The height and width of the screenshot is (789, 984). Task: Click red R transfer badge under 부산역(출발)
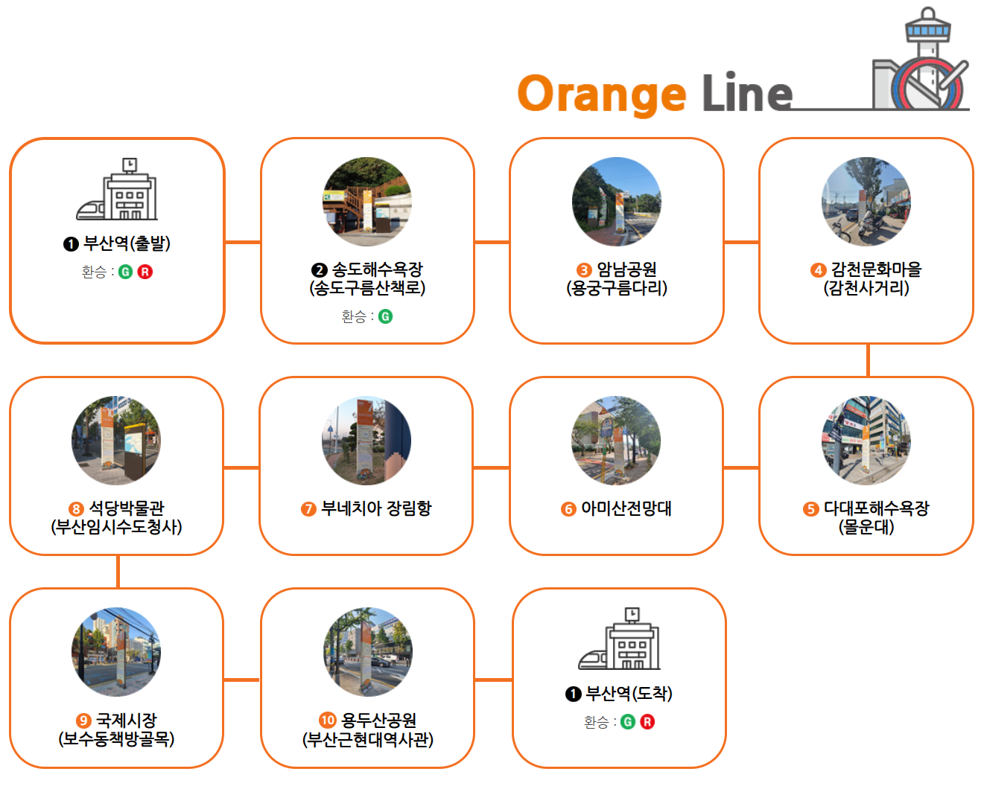click(x=145, y=272)
